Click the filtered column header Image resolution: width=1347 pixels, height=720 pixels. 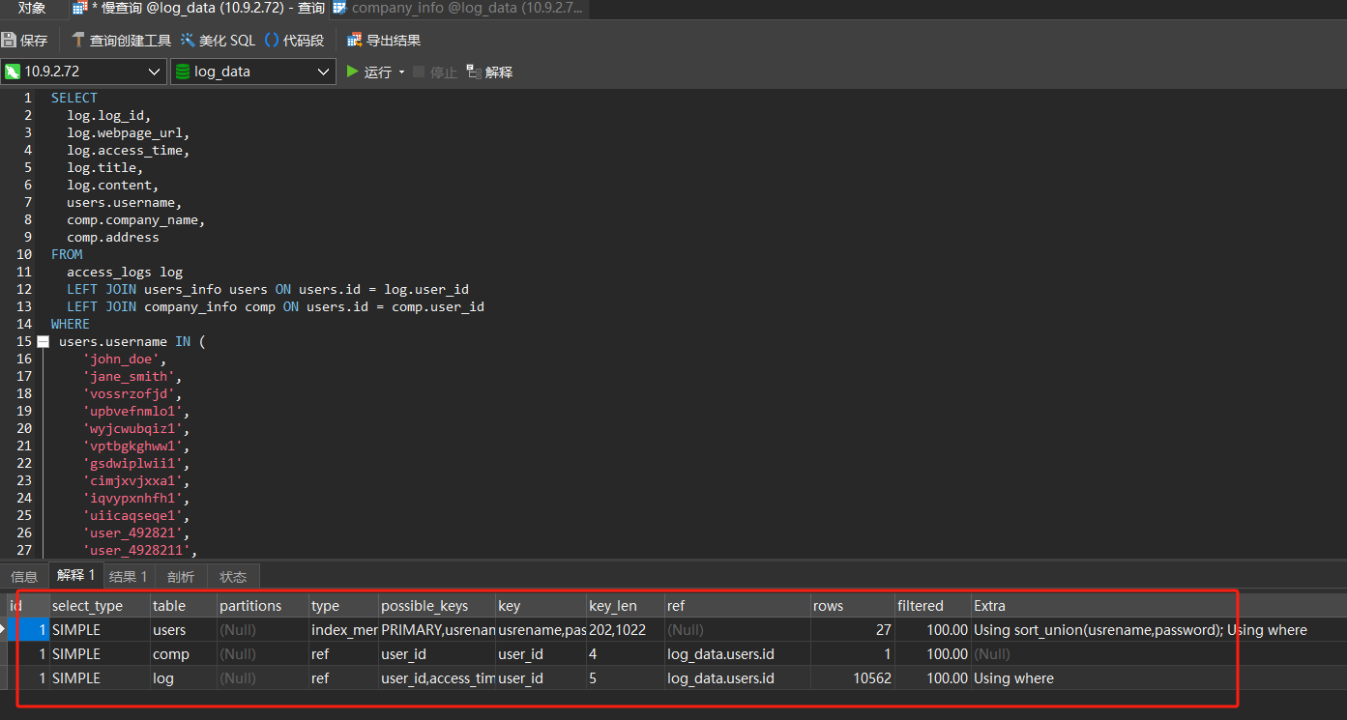point(932,606)
